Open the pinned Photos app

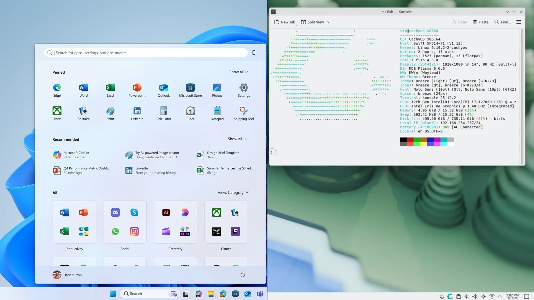tap(217, 90)
